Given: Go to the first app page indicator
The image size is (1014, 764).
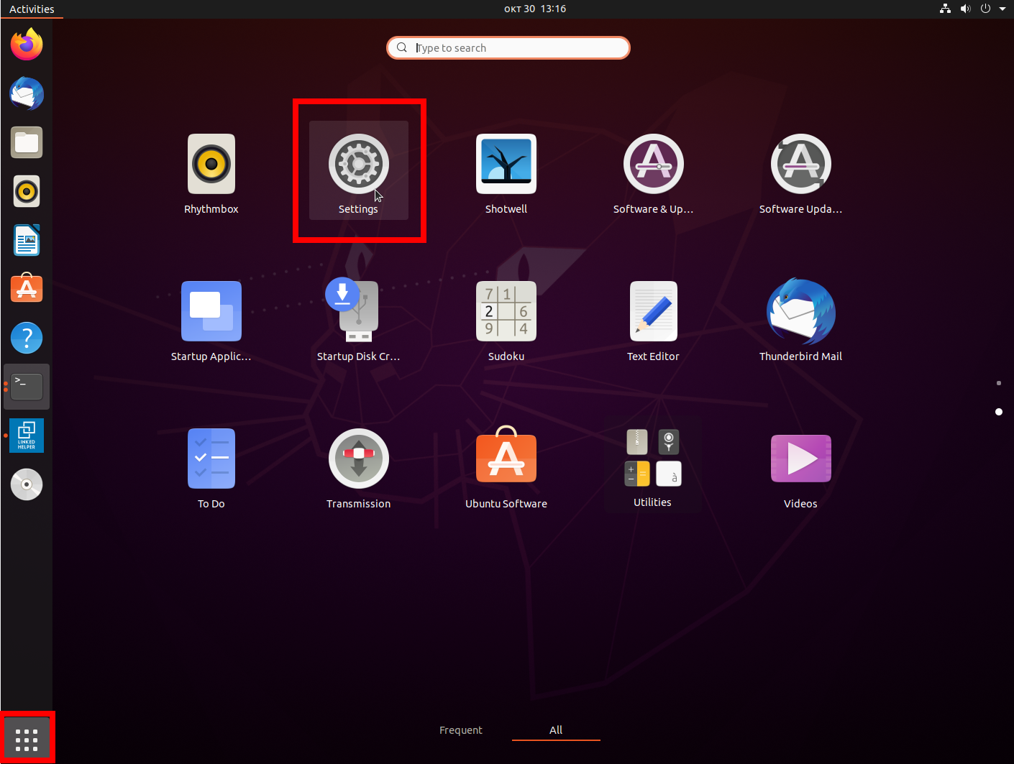Looking at the screenshot, I should (x=998, y=383).
